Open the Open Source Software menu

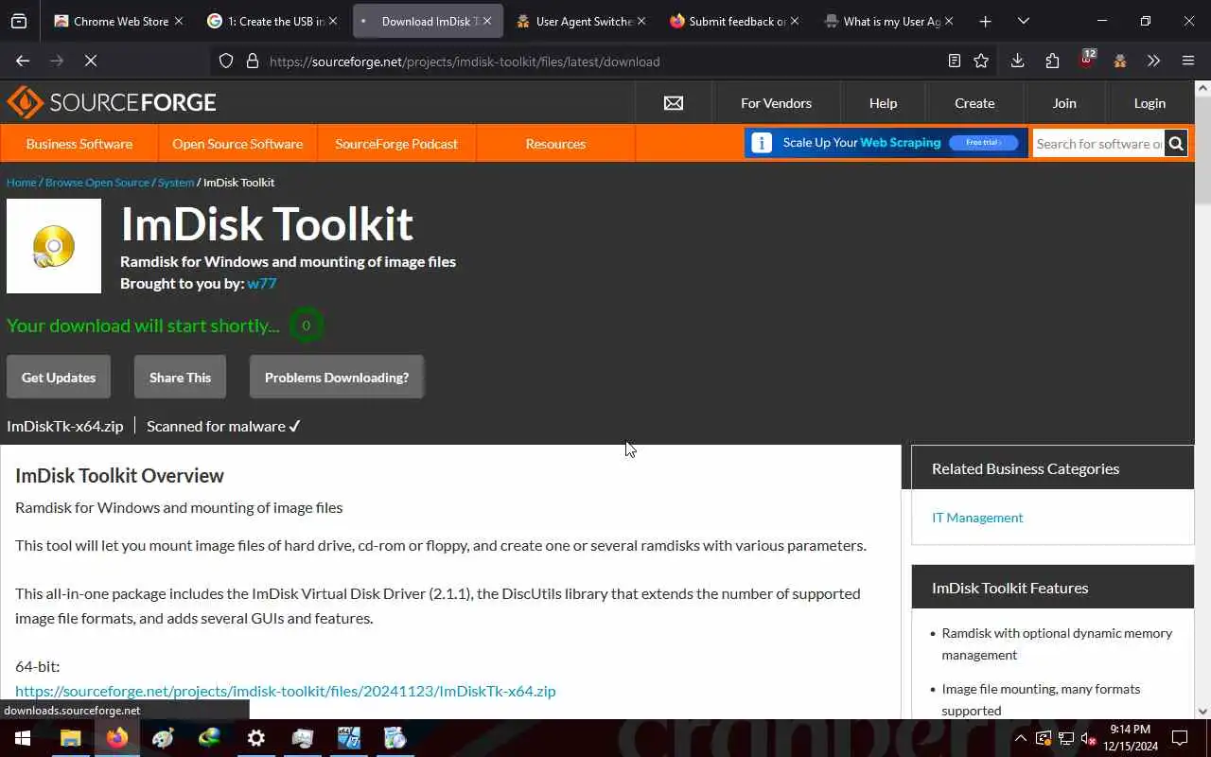tap(237, 144)
